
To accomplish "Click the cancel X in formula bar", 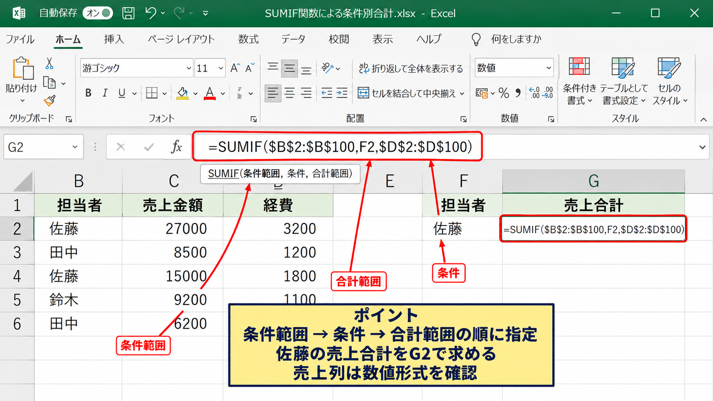I will coord(121,147).
